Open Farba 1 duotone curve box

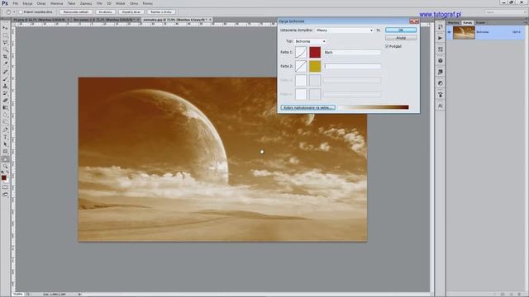point(301,52)
